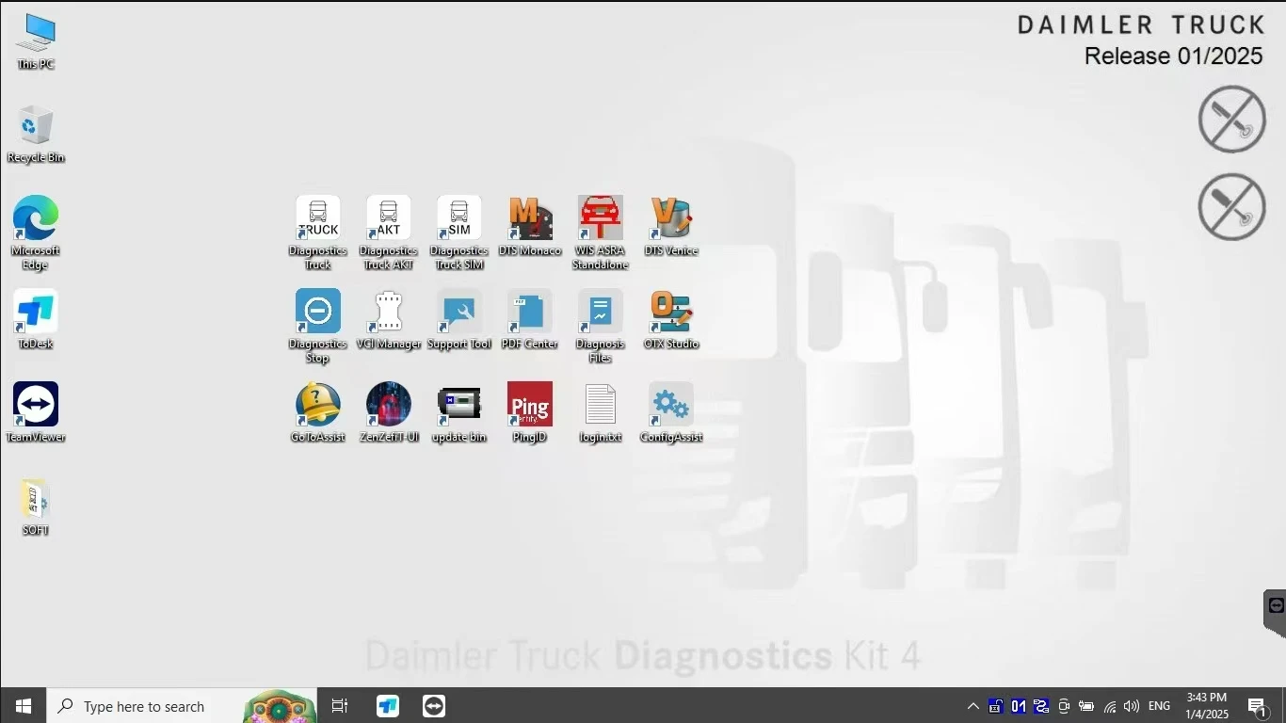Click the 01 tray icon
Image resolution: width=1286 pixels, height=723 pixels.
coord(1018,706)
